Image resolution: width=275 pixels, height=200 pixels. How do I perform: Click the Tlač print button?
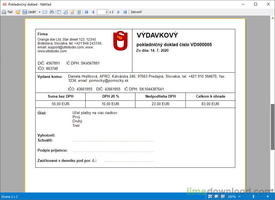(7, 12)
